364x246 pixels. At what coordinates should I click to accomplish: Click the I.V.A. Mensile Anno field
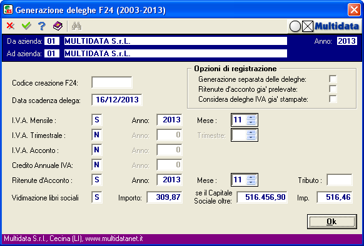tap(169, 120)
